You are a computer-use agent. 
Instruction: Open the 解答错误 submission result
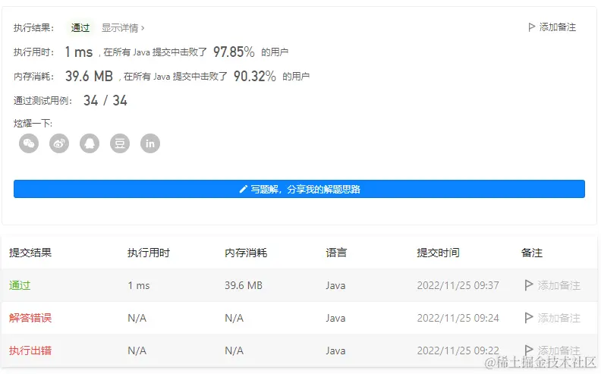(x=30, y=318)
